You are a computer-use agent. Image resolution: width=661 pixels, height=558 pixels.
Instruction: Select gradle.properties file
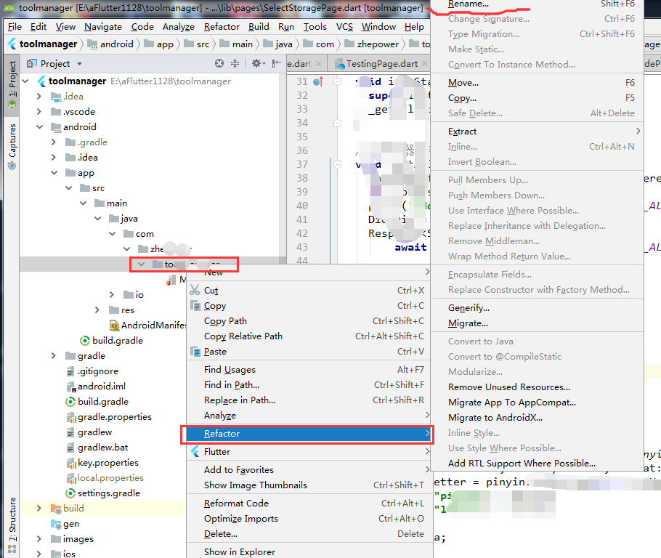(x=110, y=417)
